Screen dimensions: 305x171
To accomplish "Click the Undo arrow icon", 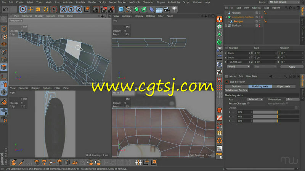I will tap(6, 9).
